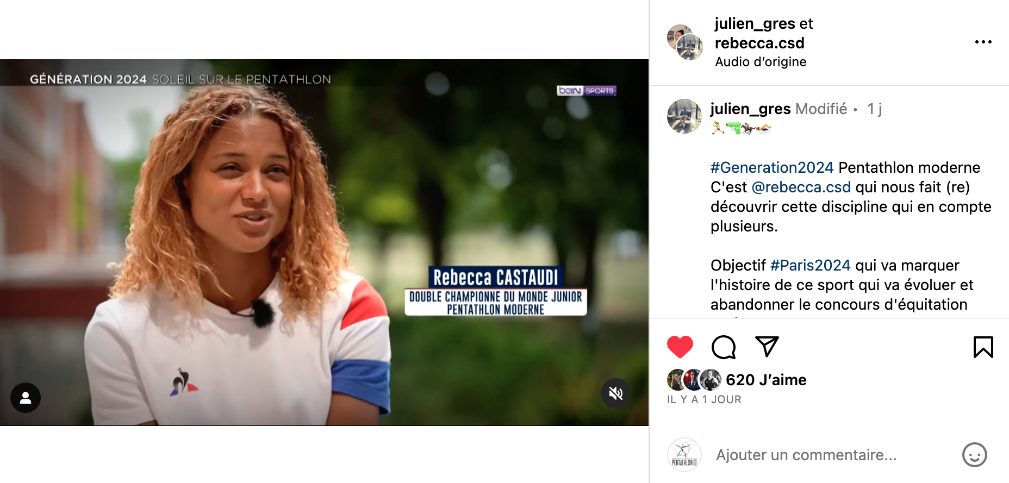Open the @rebecca.csd mention in caption
The width and height of the screenshot is (1009, 483).
pos(801,187)
